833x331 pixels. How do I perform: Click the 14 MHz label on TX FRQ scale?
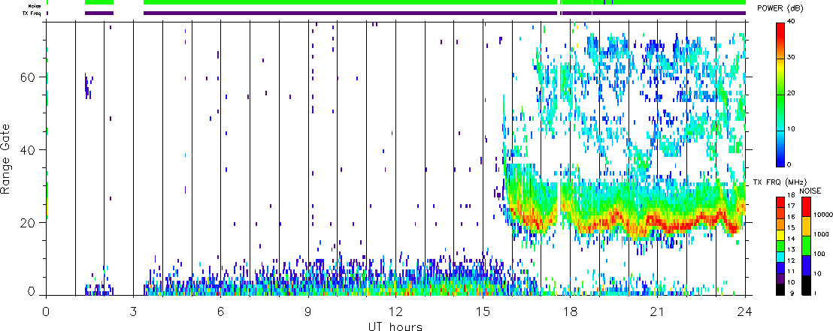[792, 239]
